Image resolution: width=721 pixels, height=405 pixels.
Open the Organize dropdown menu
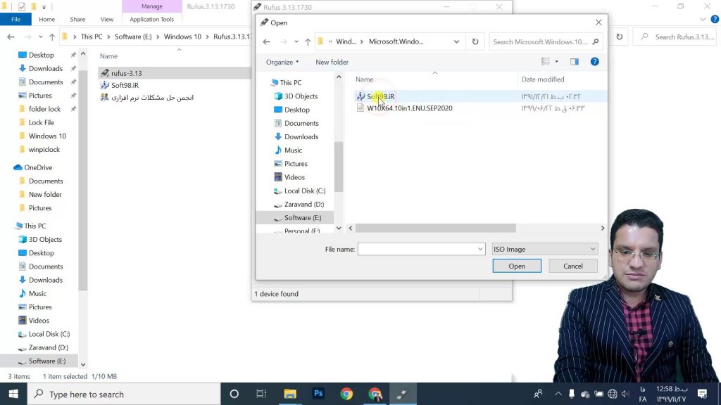click(282, 62)
